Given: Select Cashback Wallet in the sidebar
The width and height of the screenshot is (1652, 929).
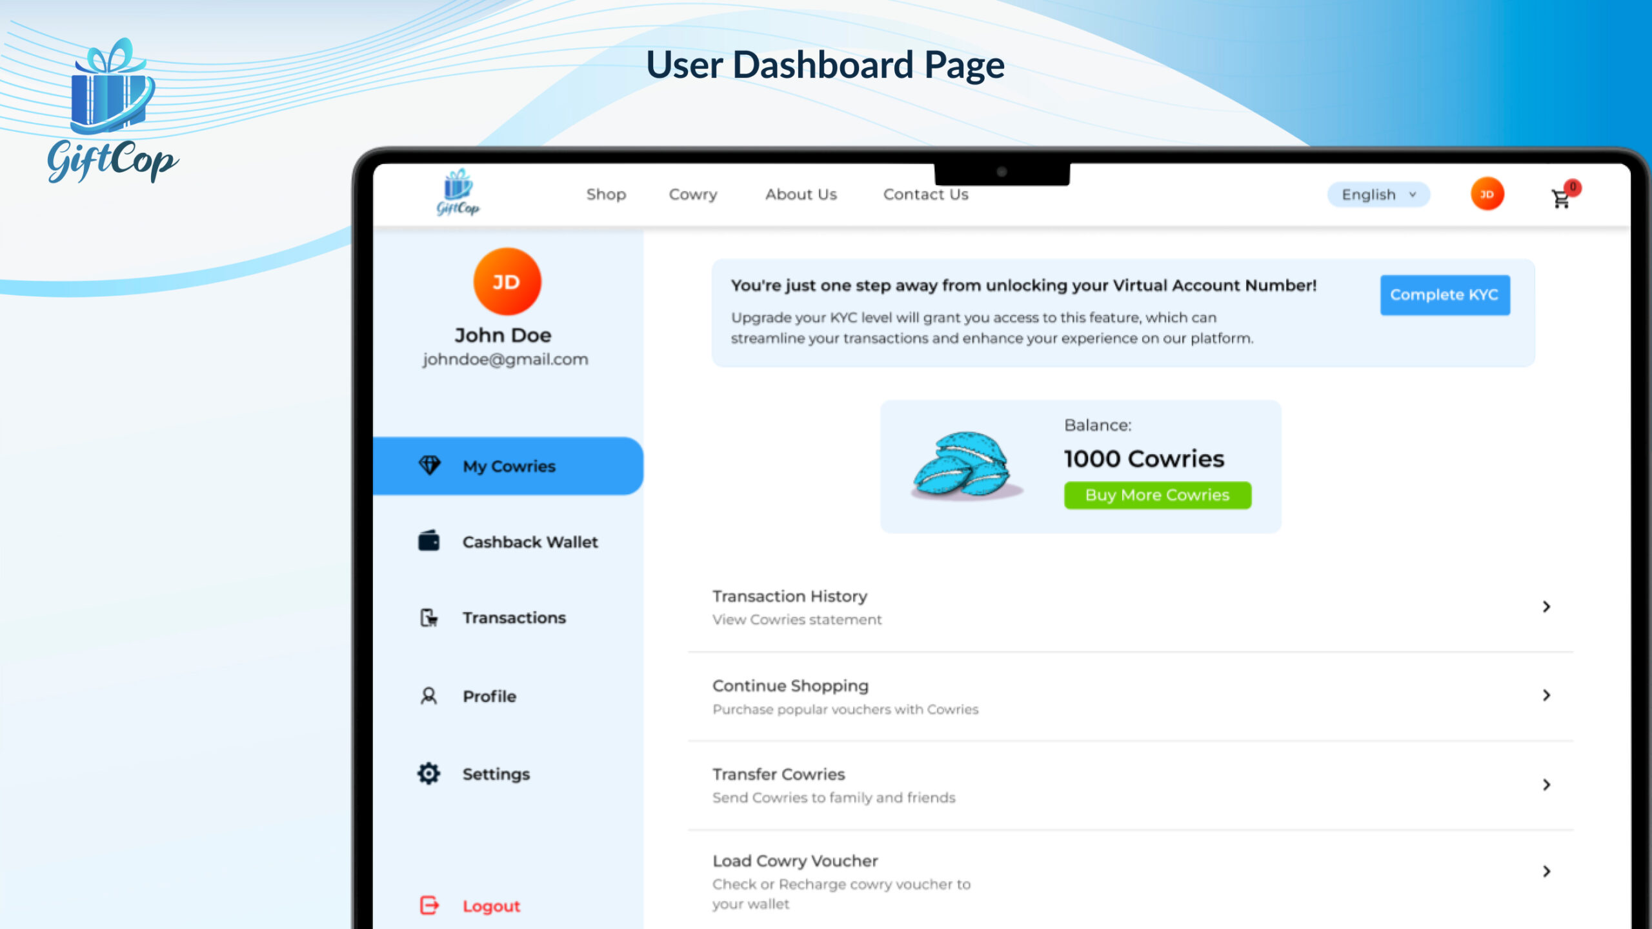Looking at the screenshot, I should click(530, 542).
